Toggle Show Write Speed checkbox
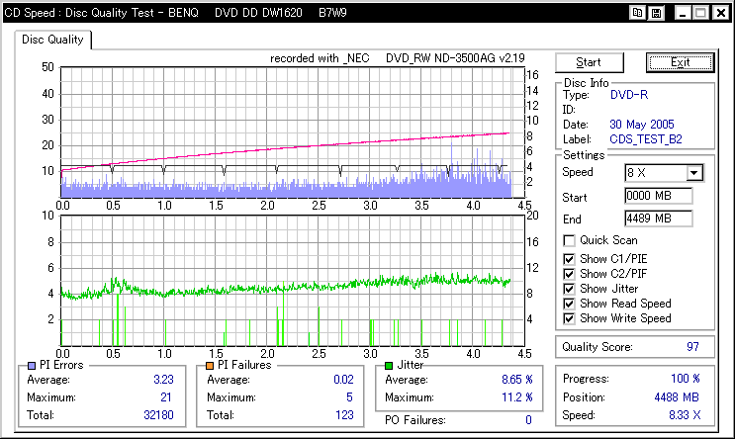The image size is (735, 439). pyautogui.click(x=569, y=318)
